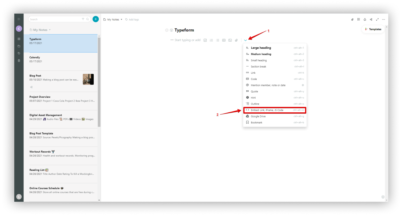The image size is (402, 216).
Task: Open the trash icon in the left rail
Action: [19, 61]
